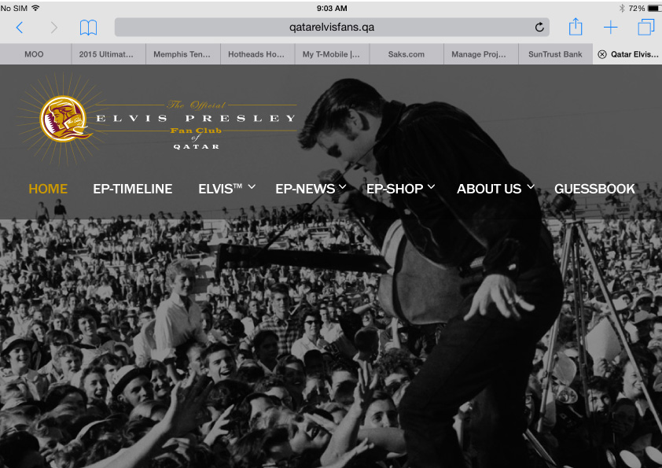Image resolution: width=662 pixels, height=468 pixels.
Task: Select the Qatar Elvis... tab title
Action: tap(634, 54)
